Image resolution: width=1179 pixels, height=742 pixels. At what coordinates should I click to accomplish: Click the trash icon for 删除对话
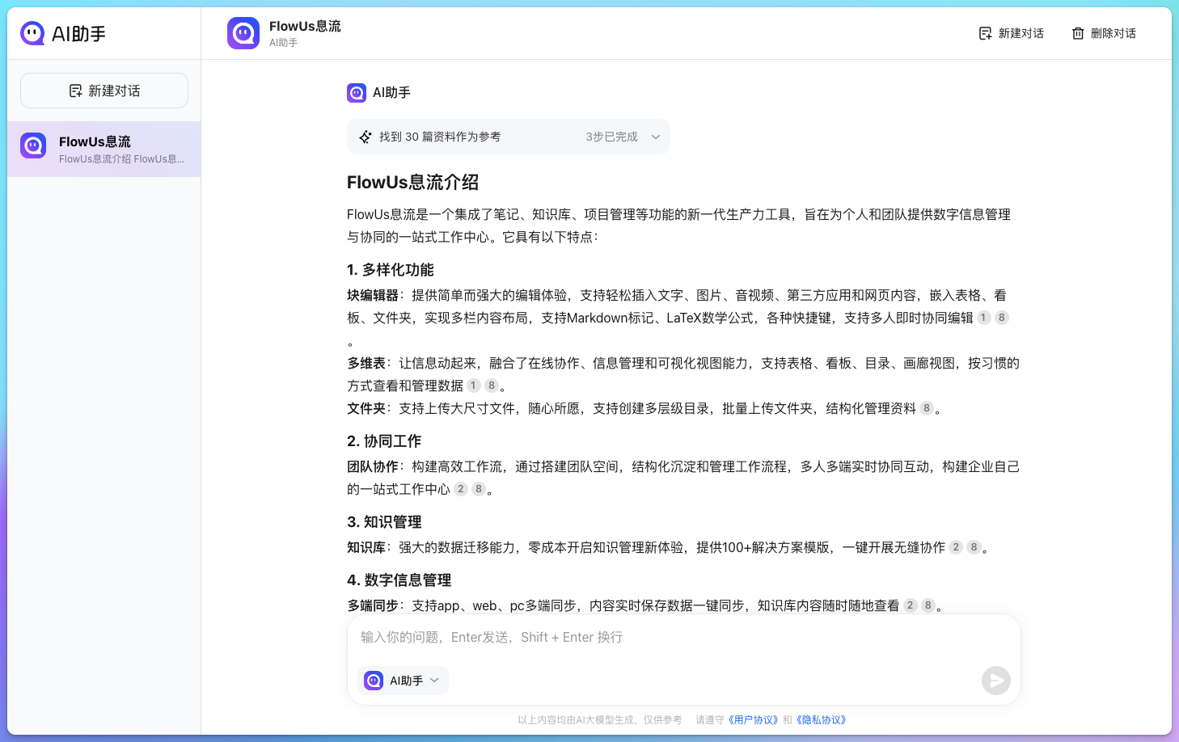[1078, 34]
